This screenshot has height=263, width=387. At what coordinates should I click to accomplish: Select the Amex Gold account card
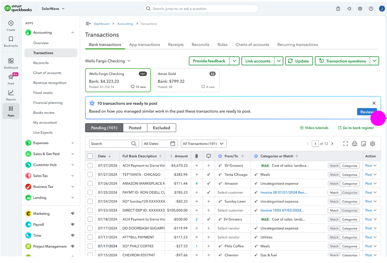pos(187,80)
